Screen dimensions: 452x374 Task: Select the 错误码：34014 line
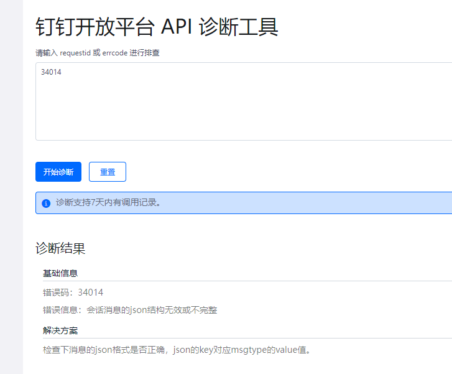tap(73, 292)
